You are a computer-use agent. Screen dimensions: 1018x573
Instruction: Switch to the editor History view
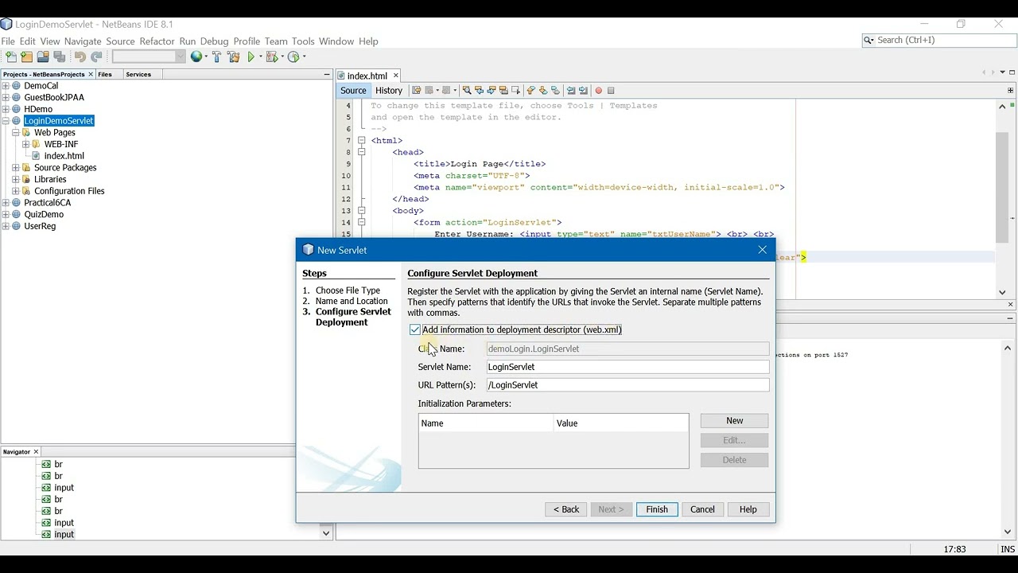(x=389, y=91)
